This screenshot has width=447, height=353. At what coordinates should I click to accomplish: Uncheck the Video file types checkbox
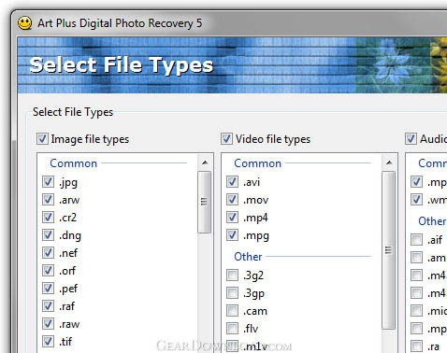click(226, 138)
